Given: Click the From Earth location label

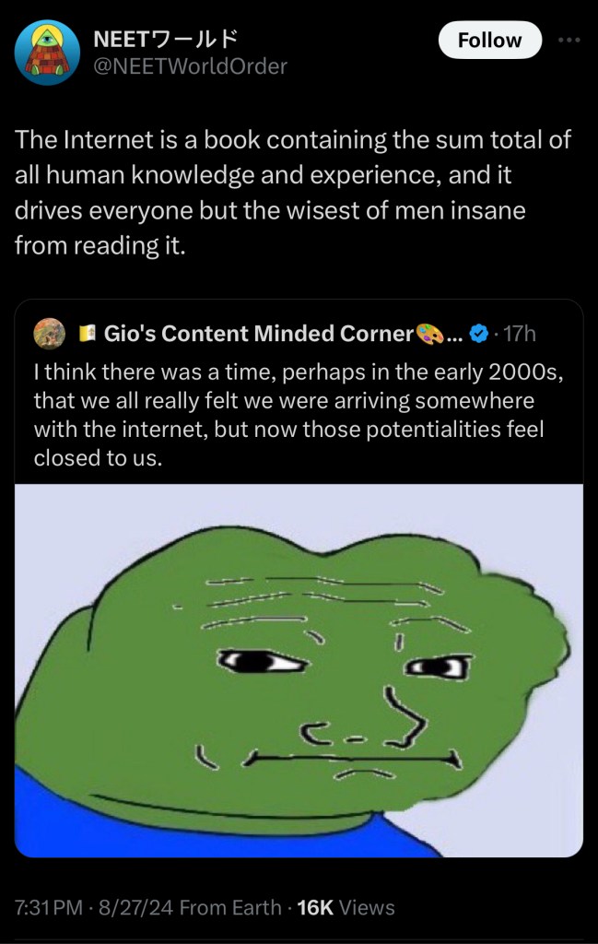Looking at the screenshot, I should click(x=230, y=907).
